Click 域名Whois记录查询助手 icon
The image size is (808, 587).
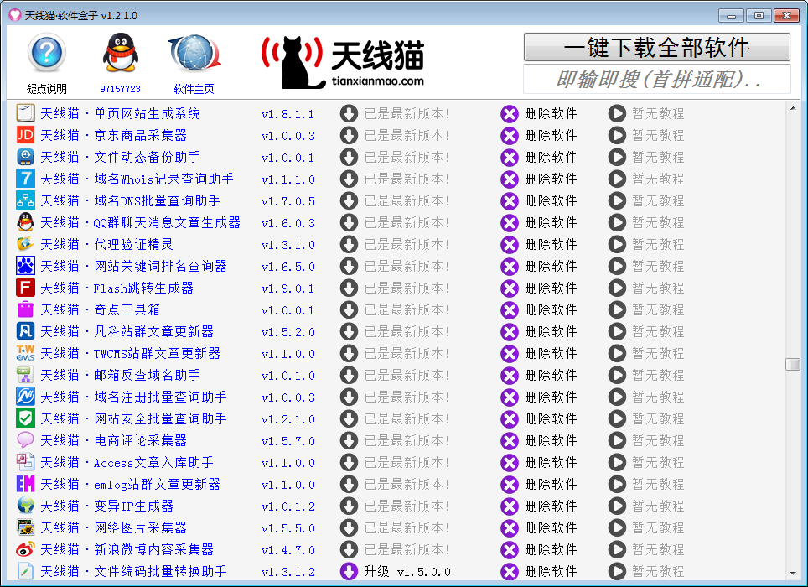pyautogui.click(x=25, y=179)
